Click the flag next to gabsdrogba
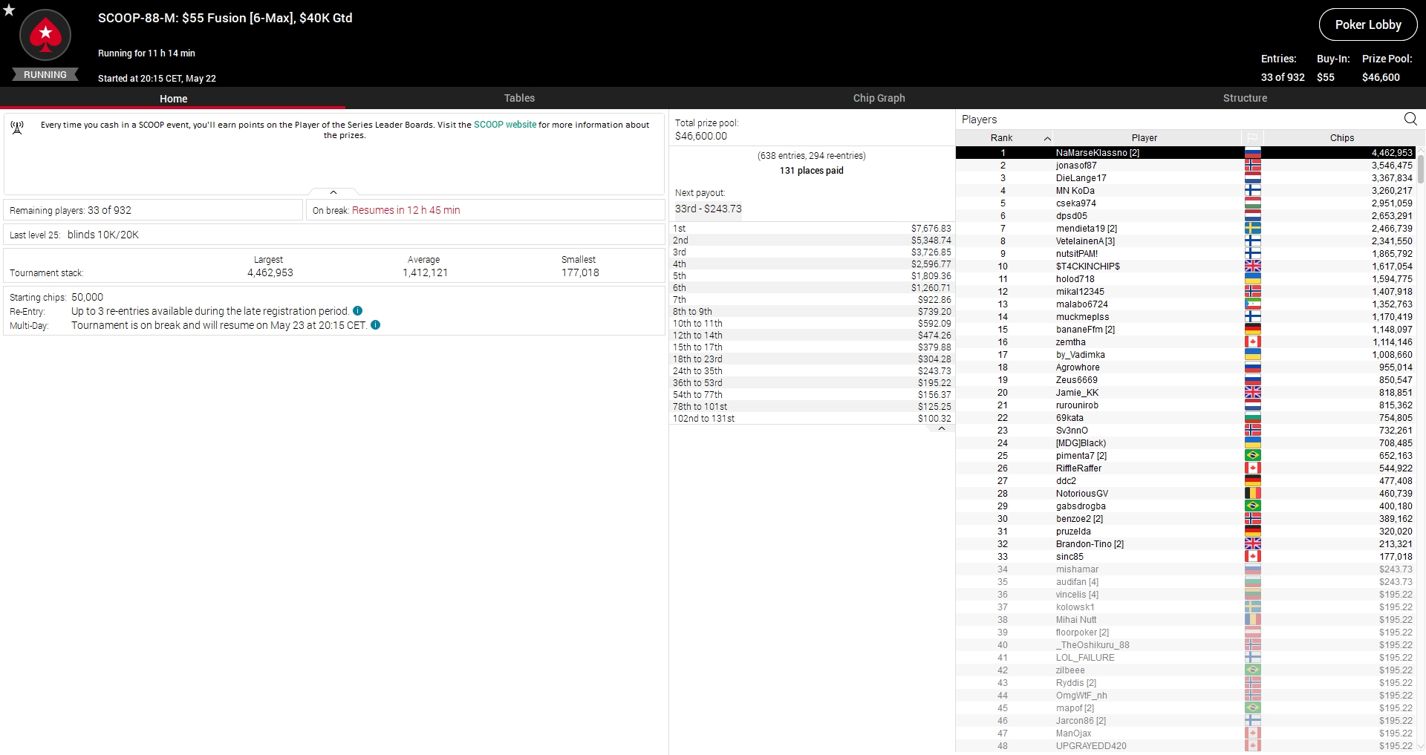 [x=1253, y=506]
